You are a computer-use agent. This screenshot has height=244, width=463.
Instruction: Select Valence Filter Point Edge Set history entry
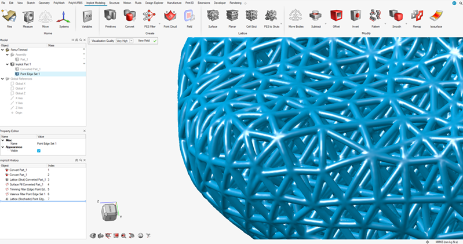point(25,194)
